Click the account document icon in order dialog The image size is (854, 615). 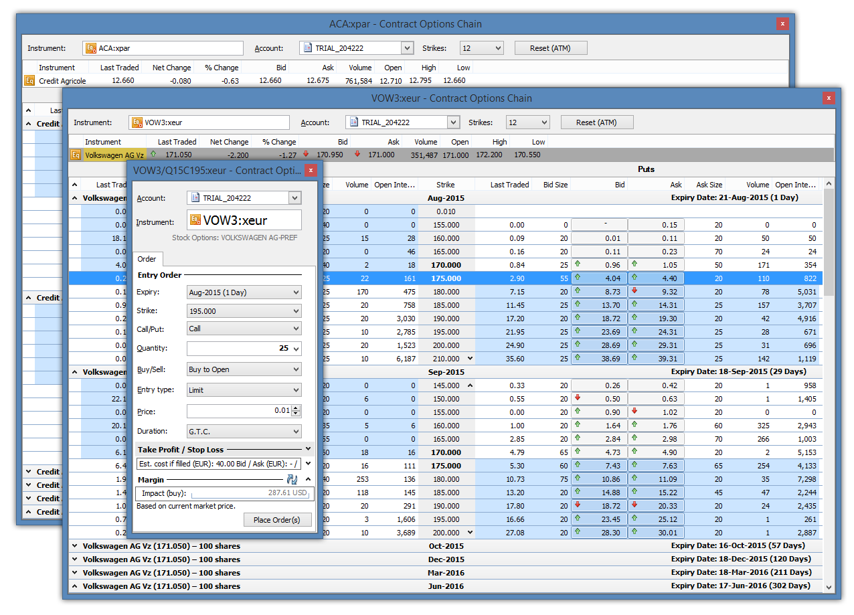point(195,197)
